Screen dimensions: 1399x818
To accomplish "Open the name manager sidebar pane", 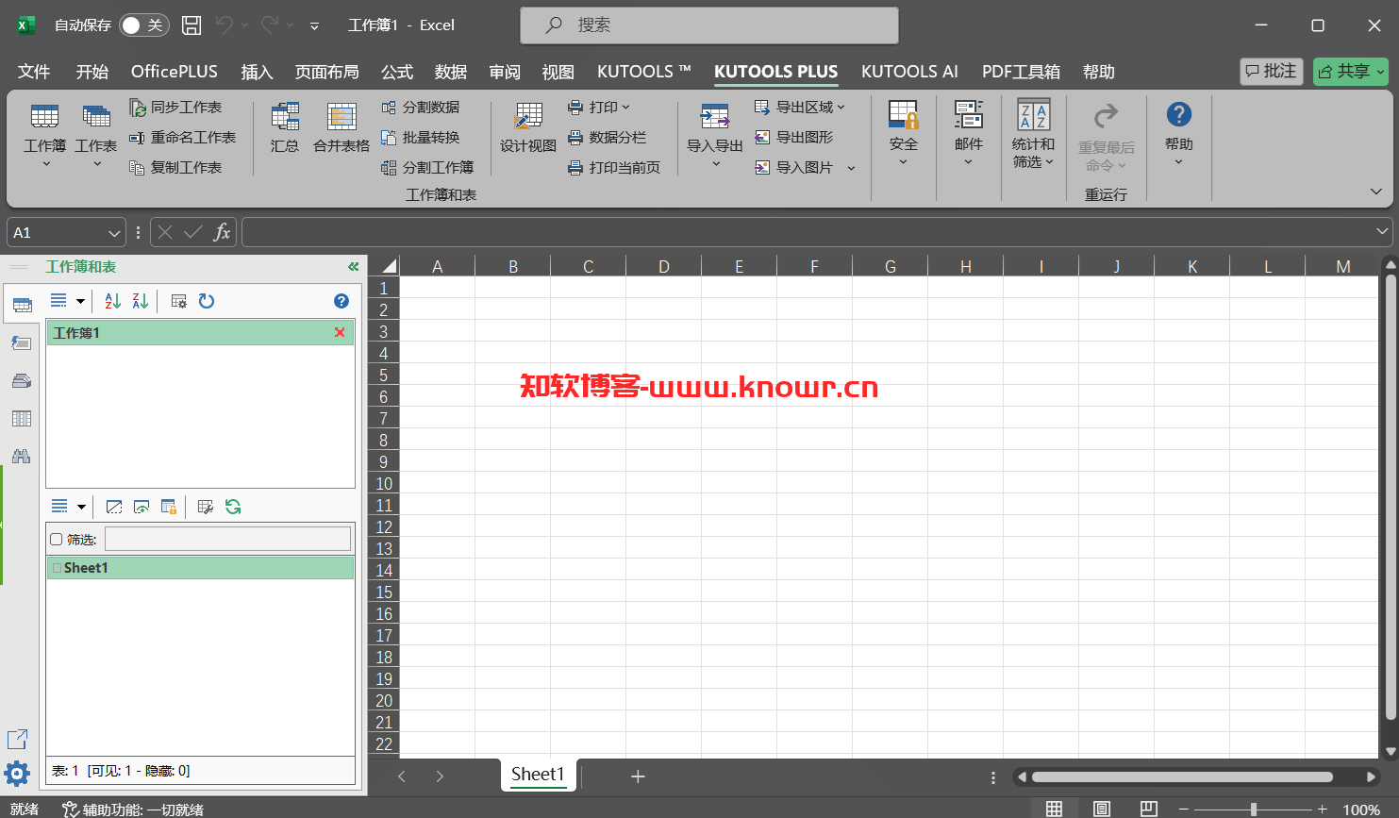I will [21, 380].
